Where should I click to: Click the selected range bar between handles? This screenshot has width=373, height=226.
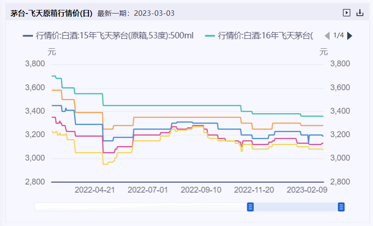coord(296,207)
